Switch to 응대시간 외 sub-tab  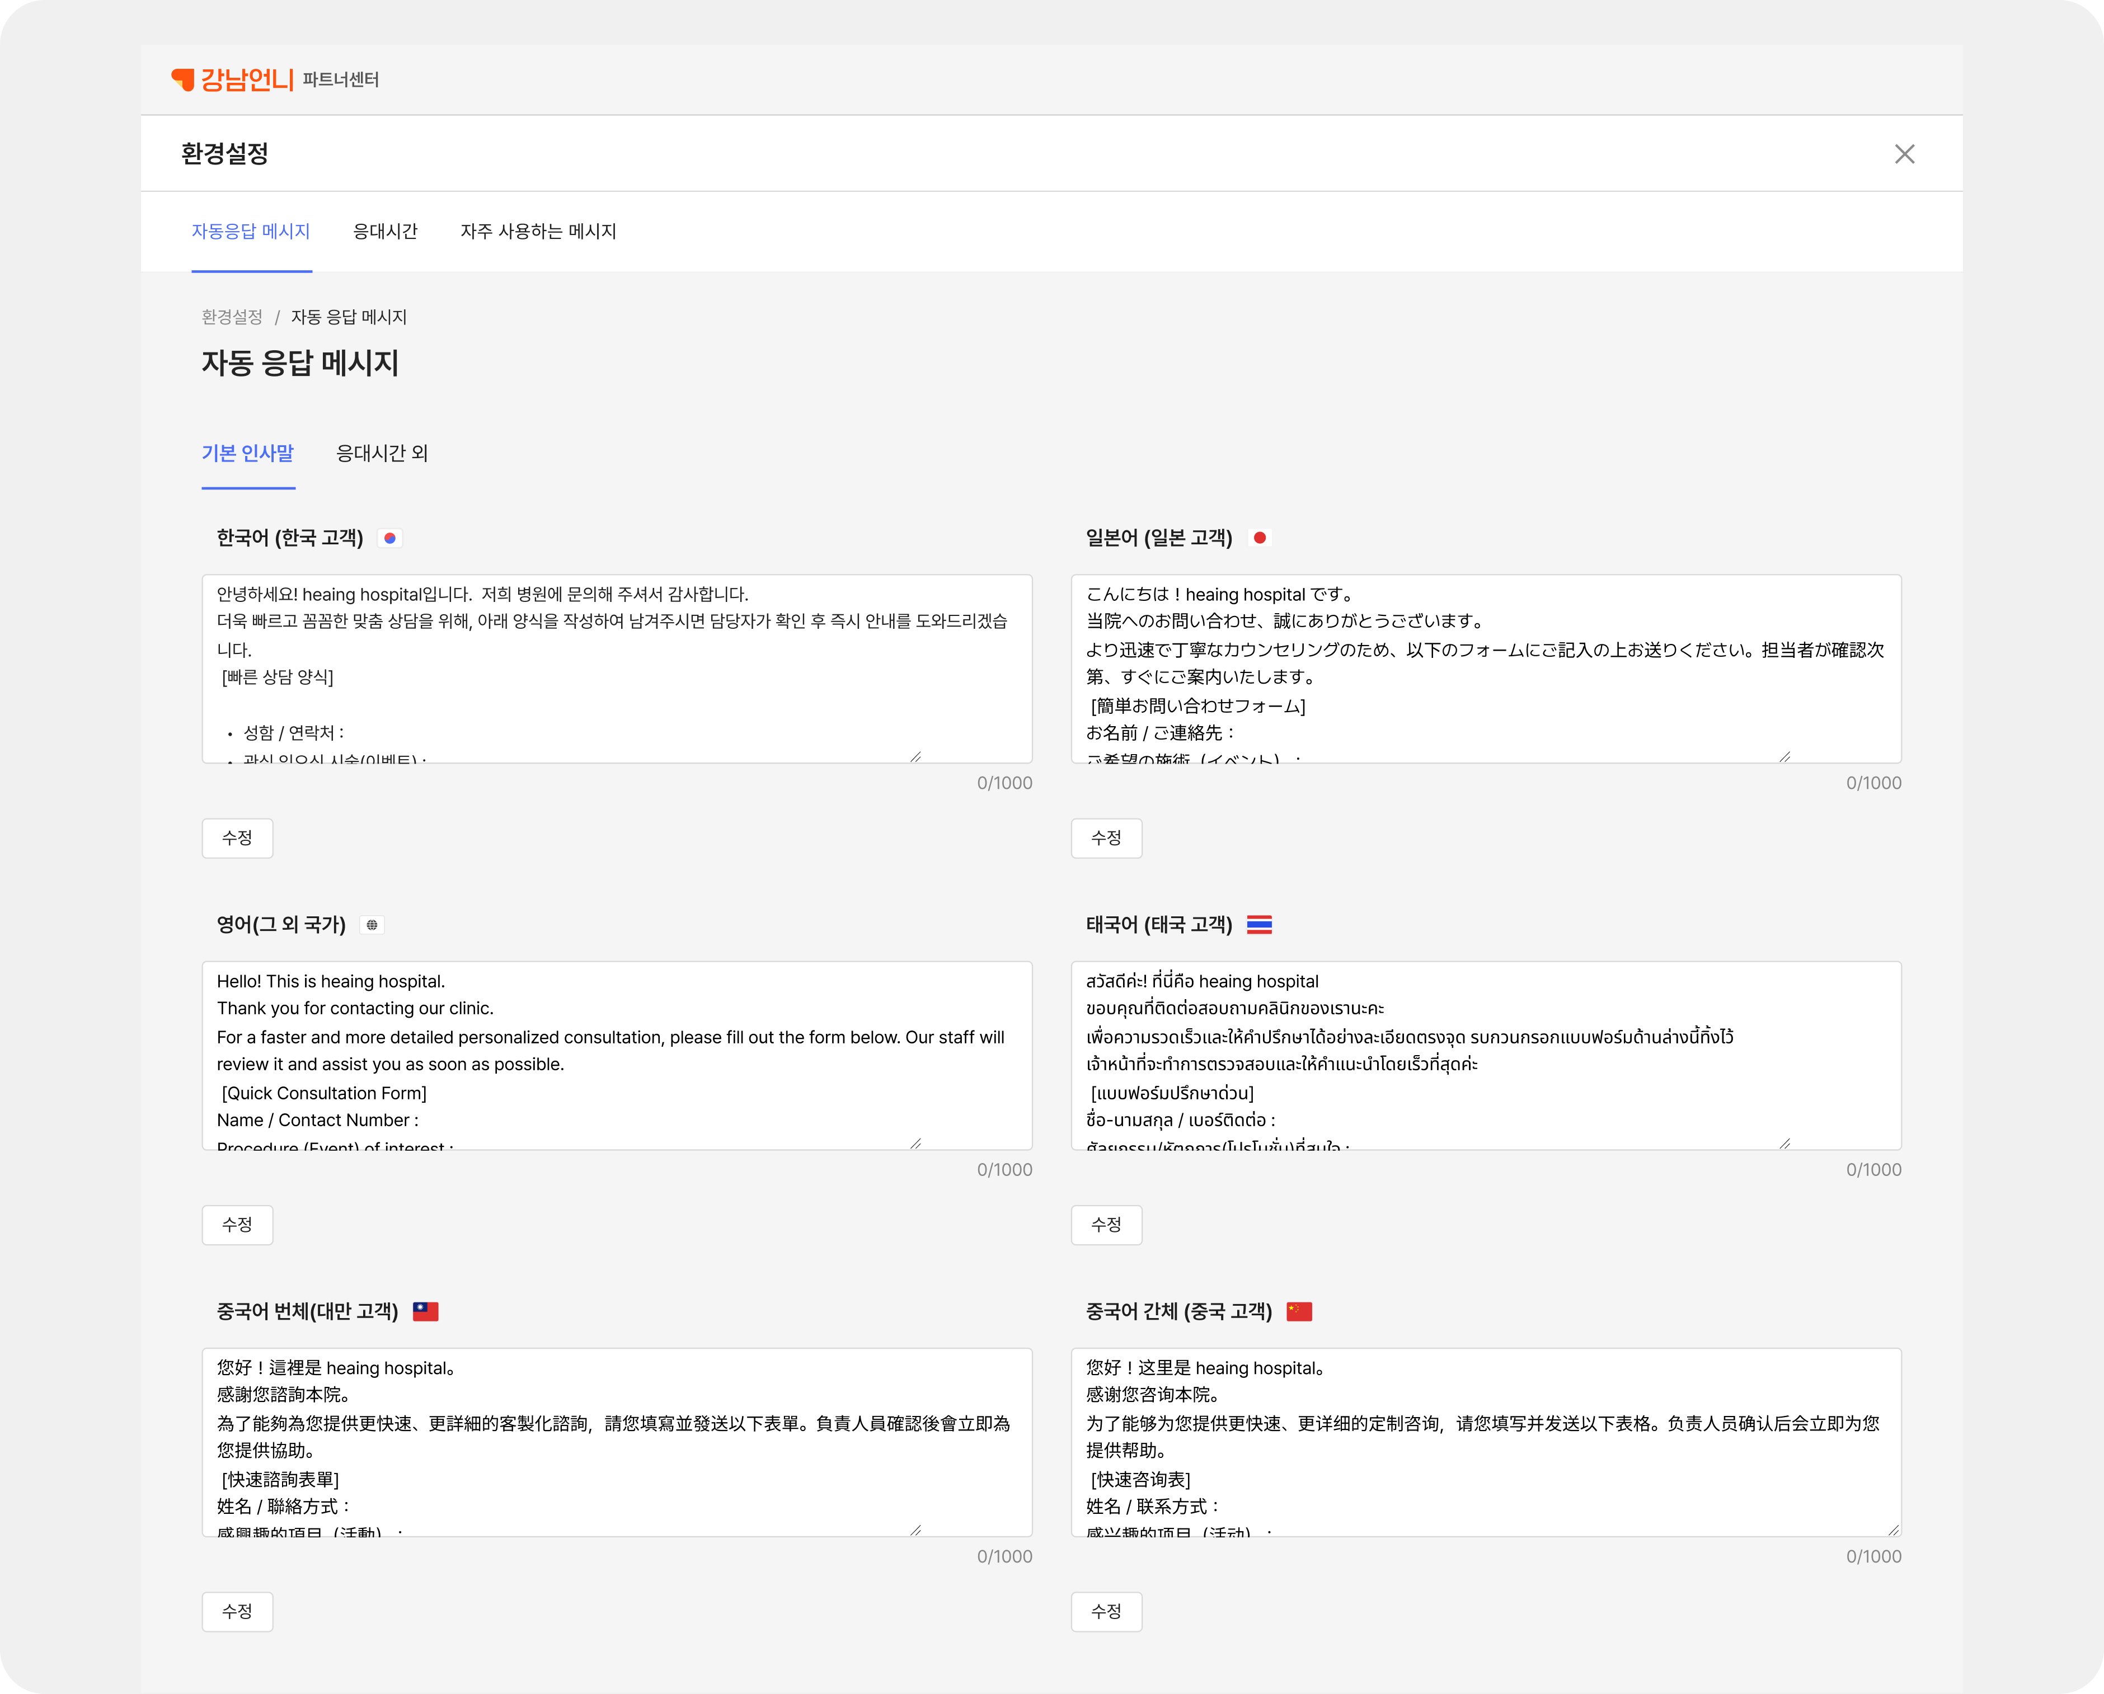pyautogui.click(x=382, y=453)
